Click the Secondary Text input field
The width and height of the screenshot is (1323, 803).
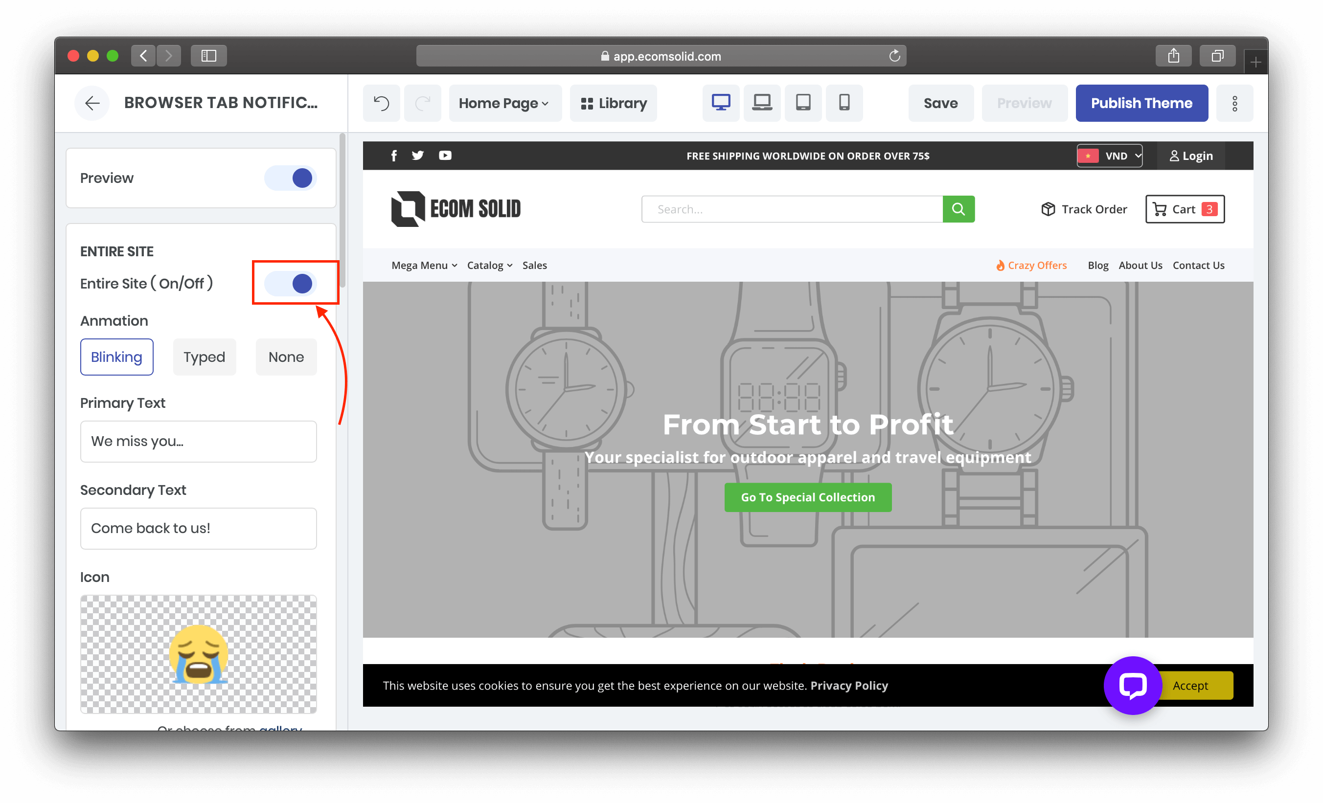coord(199,528)
